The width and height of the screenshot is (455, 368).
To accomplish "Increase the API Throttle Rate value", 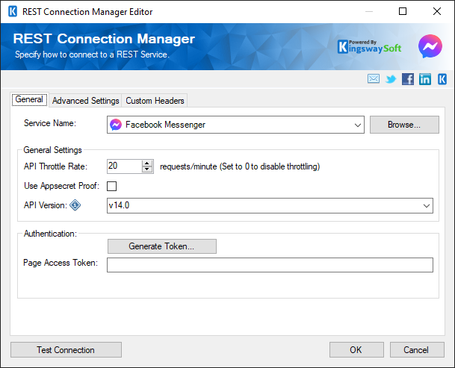I will (x=147, y=163).
